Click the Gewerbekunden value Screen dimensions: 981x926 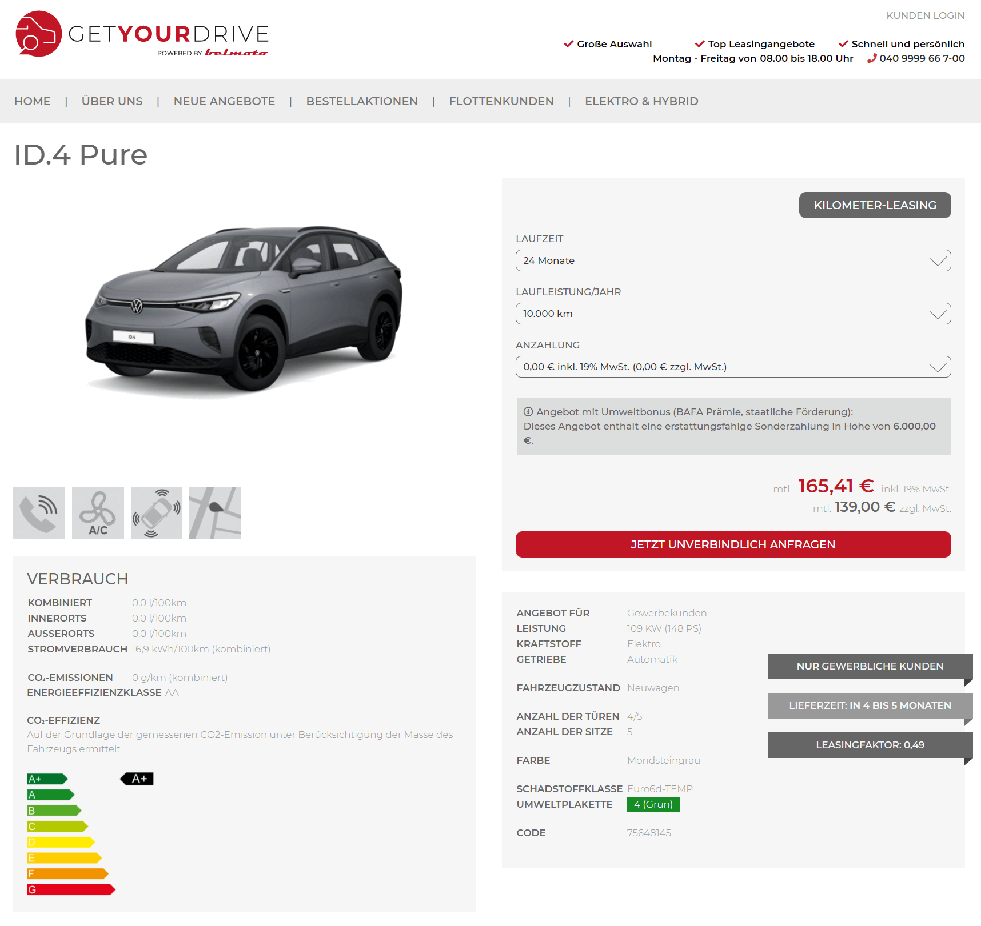click(667, 613)
